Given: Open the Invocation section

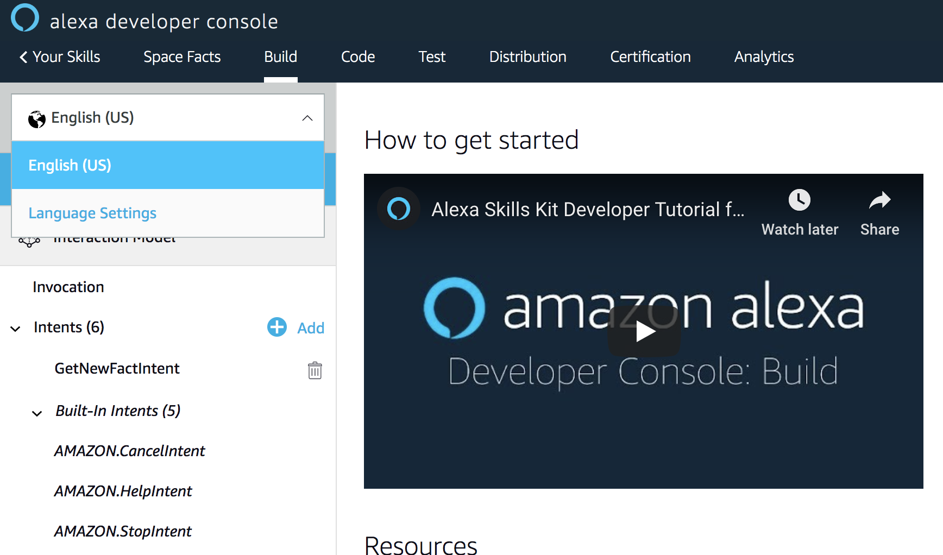Looking at the screenshot, I should coord(68,287).
